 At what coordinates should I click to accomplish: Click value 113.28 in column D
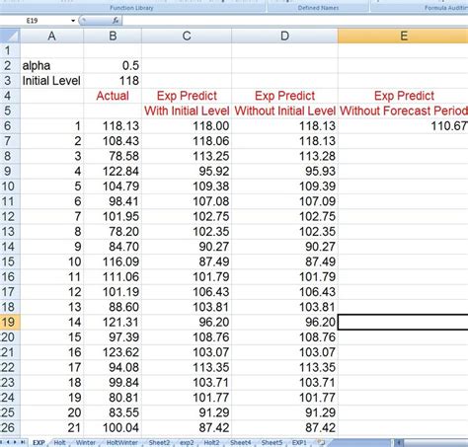[284, 156]
